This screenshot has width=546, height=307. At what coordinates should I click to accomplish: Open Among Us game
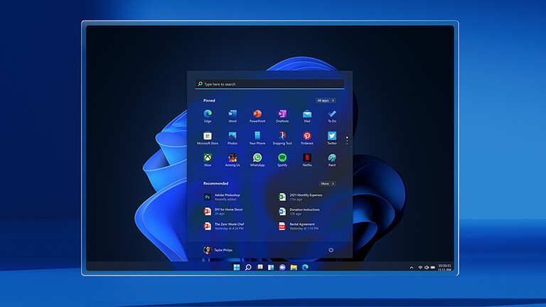(232, 160)
